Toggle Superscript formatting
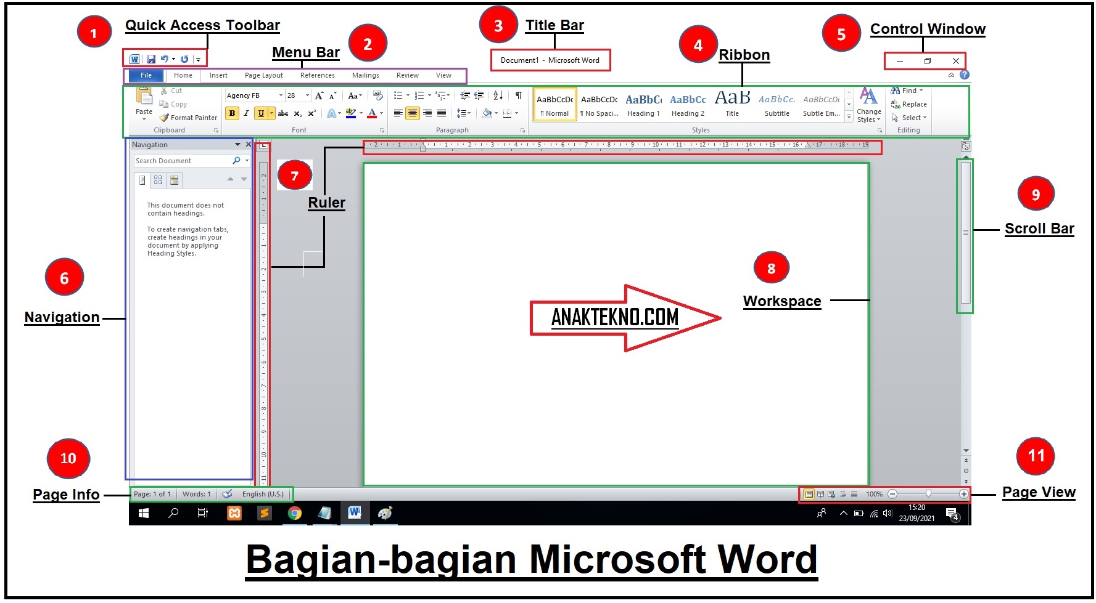The image size is (1096, 603). pyautogui.click(x=312, y=113)
